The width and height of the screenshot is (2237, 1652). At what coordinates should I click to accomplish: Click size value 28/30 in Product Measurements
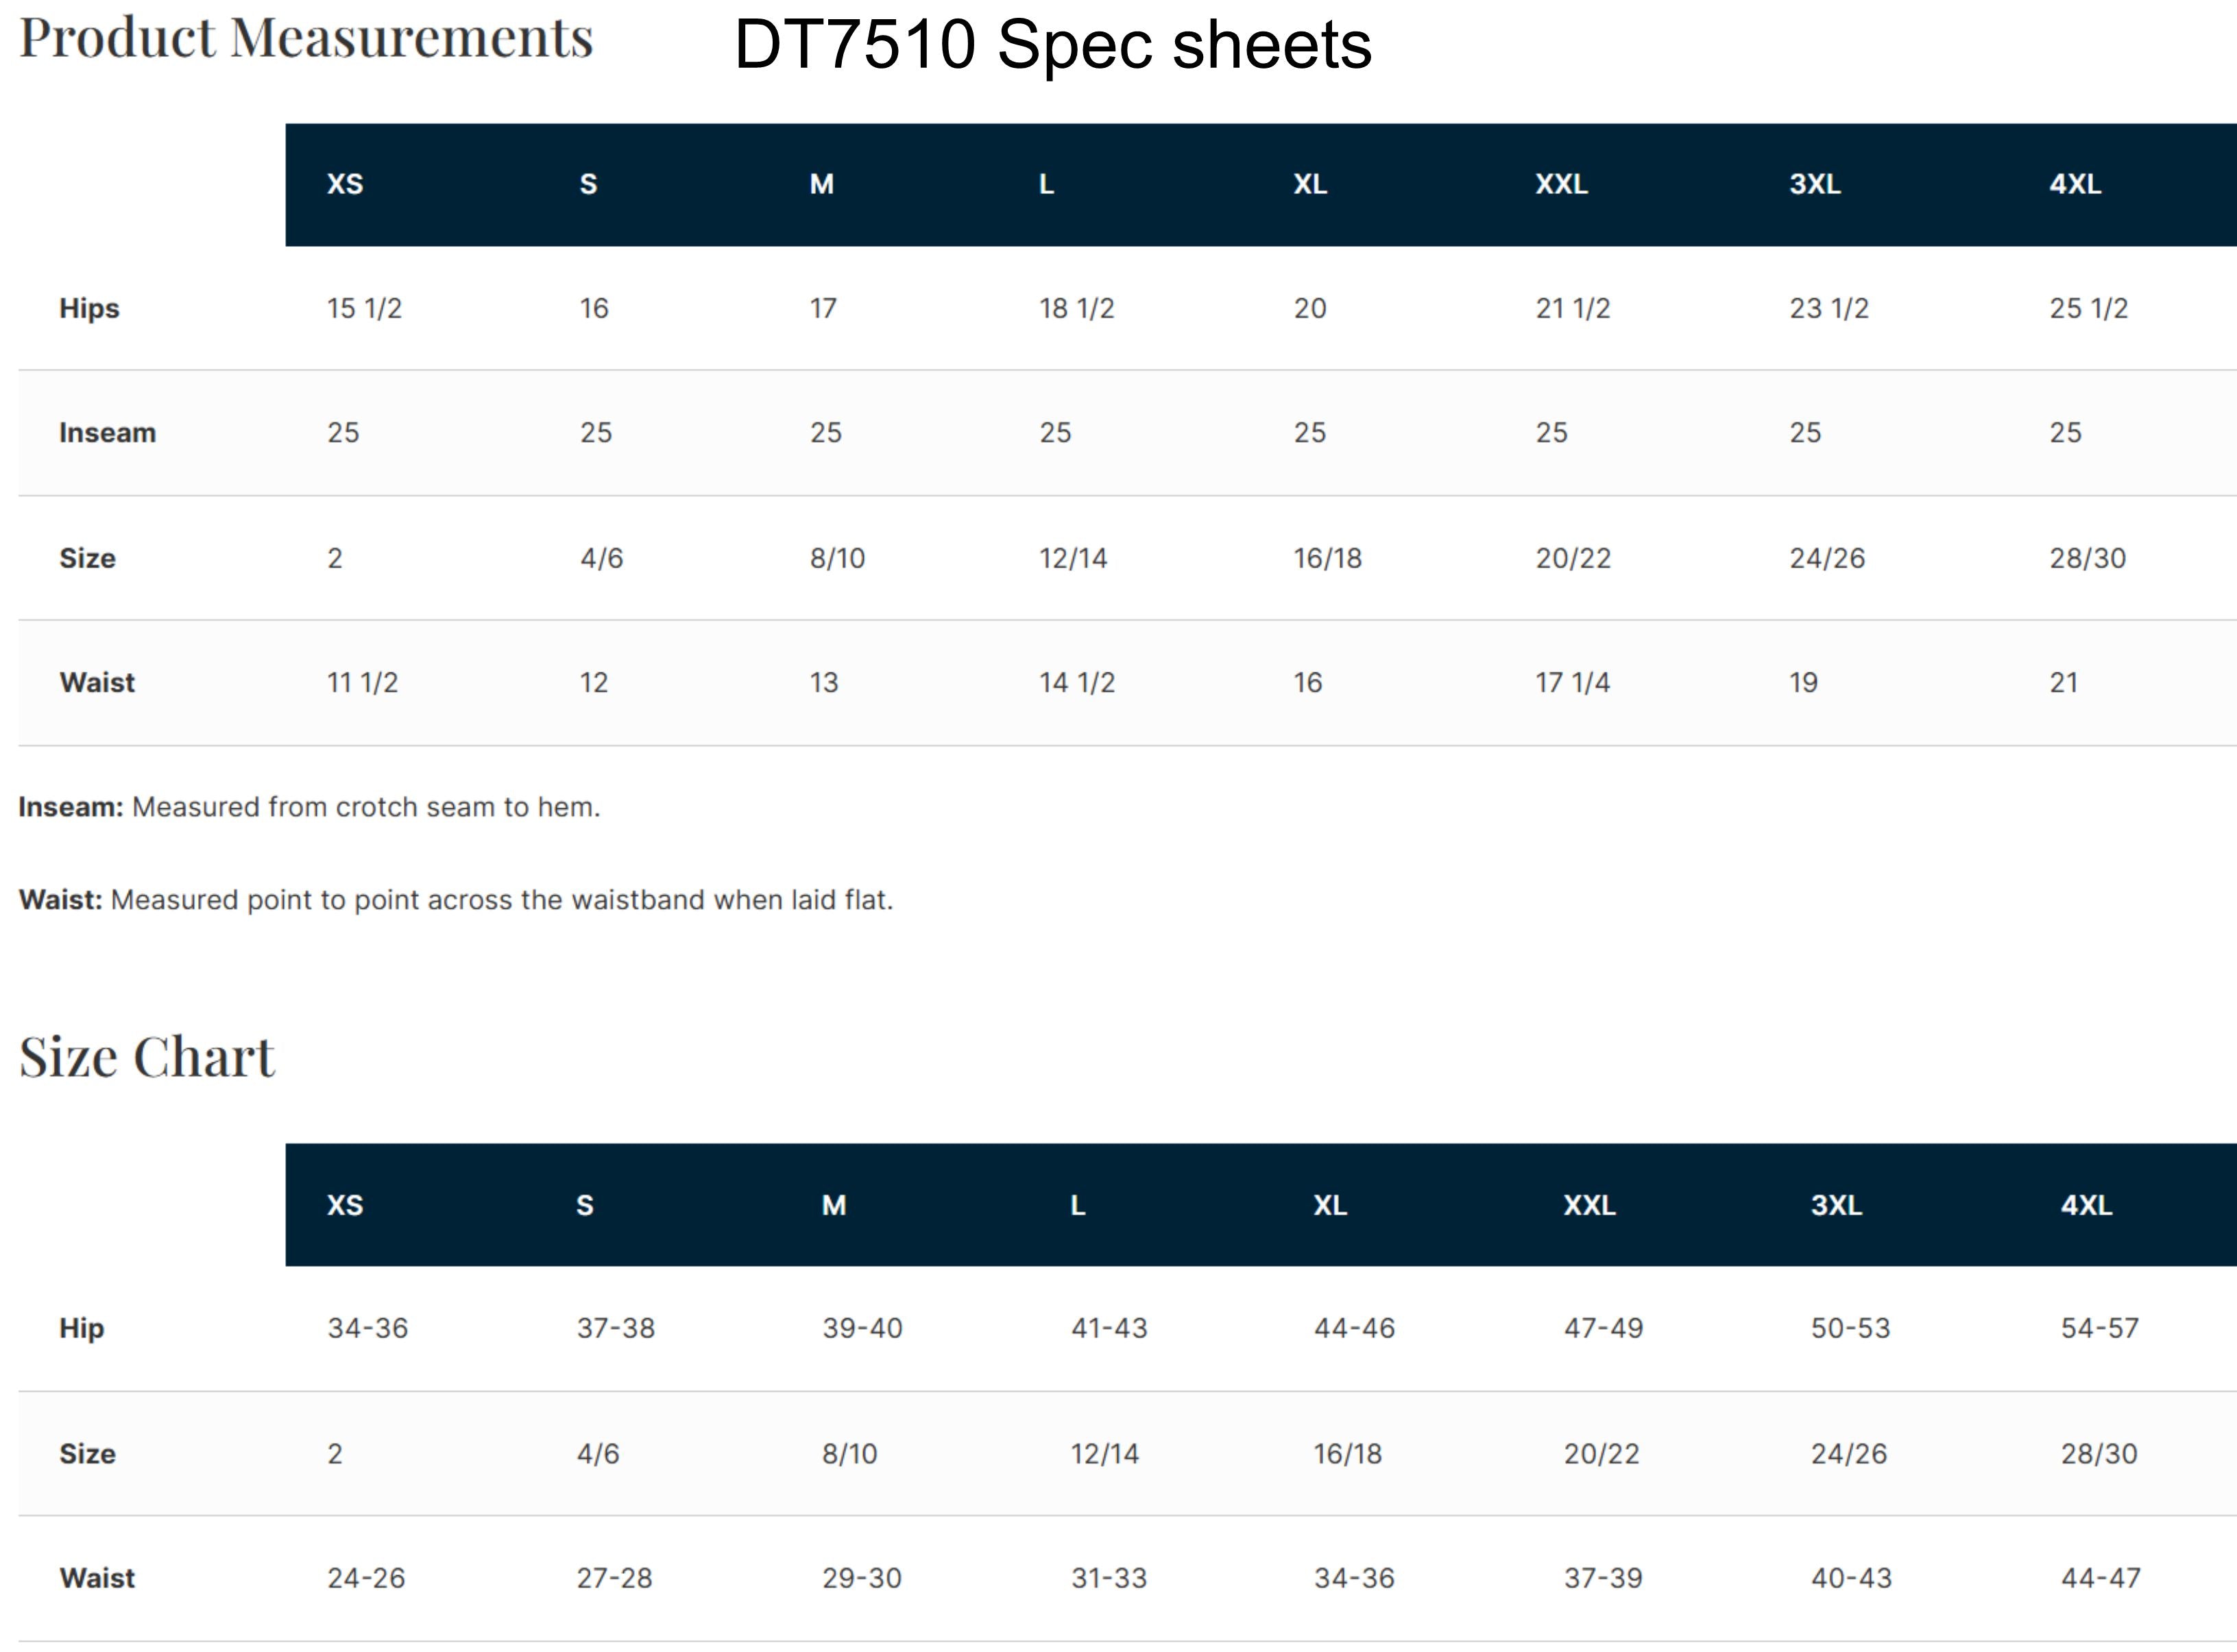pyautogui.click(x=2087, y=558)
